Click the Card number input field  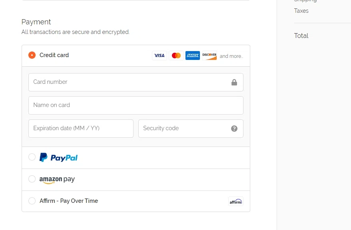120,82
